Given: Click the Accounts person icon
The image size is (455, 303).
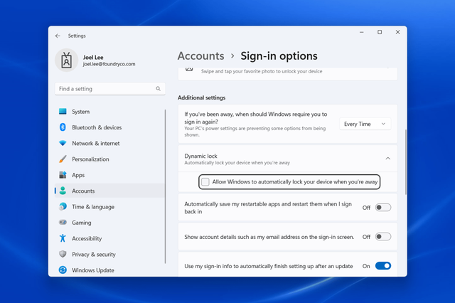Looking at the screenshot, I should (63, 191).
